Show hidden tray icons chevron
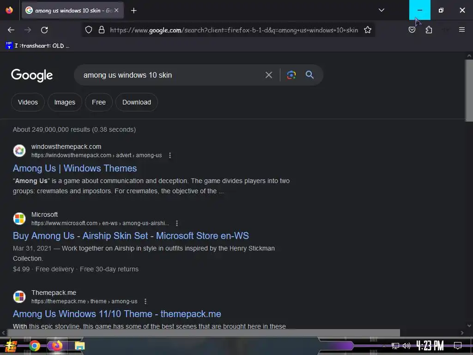 tap(384, 346)
